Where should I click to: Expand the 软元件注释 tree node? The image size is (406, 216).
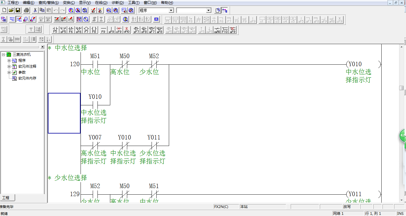point(9,66)
